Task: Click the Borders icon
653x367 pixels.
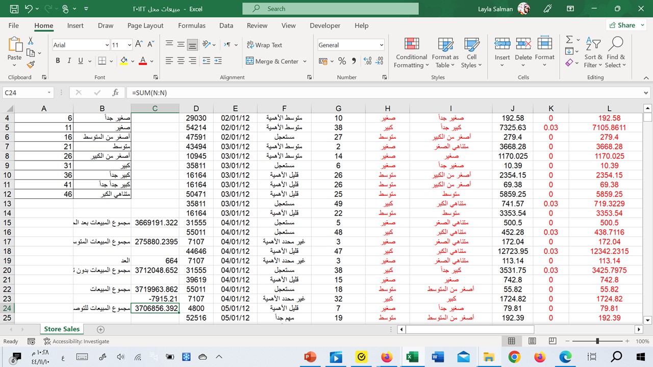Action: [102, 61]
